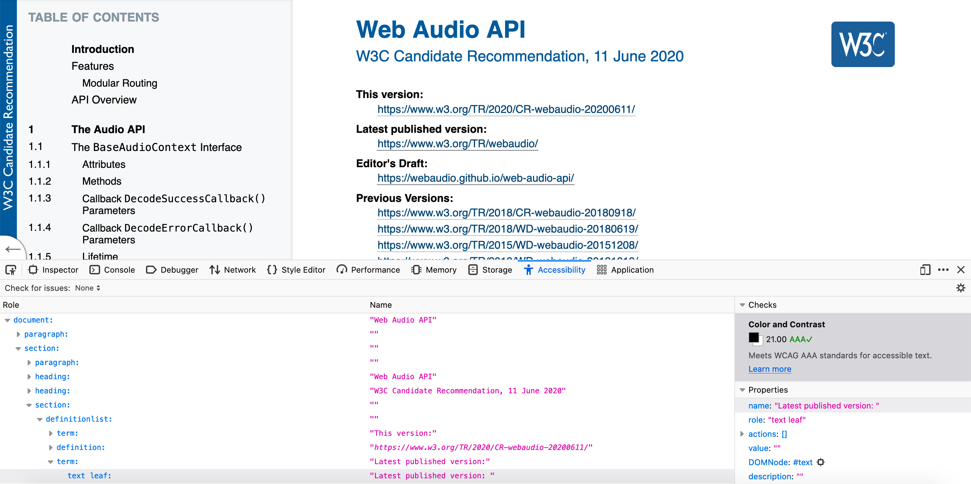Viewport: 971px width, 484px height.
Task: Open the Editor's Draft github link
Action: [x=475, y=178]
